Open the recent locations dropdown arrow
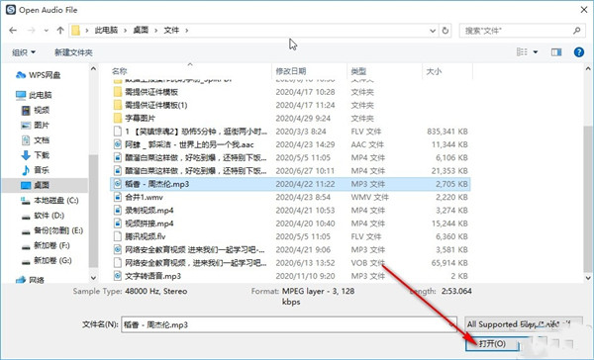The height and width of the screenshot is (360, 594). 47,31
